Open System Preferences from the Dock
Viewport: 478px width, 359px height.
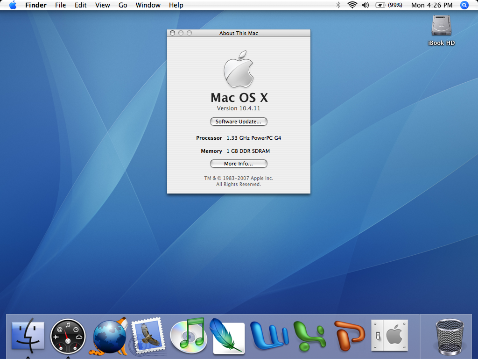point(389,335)
